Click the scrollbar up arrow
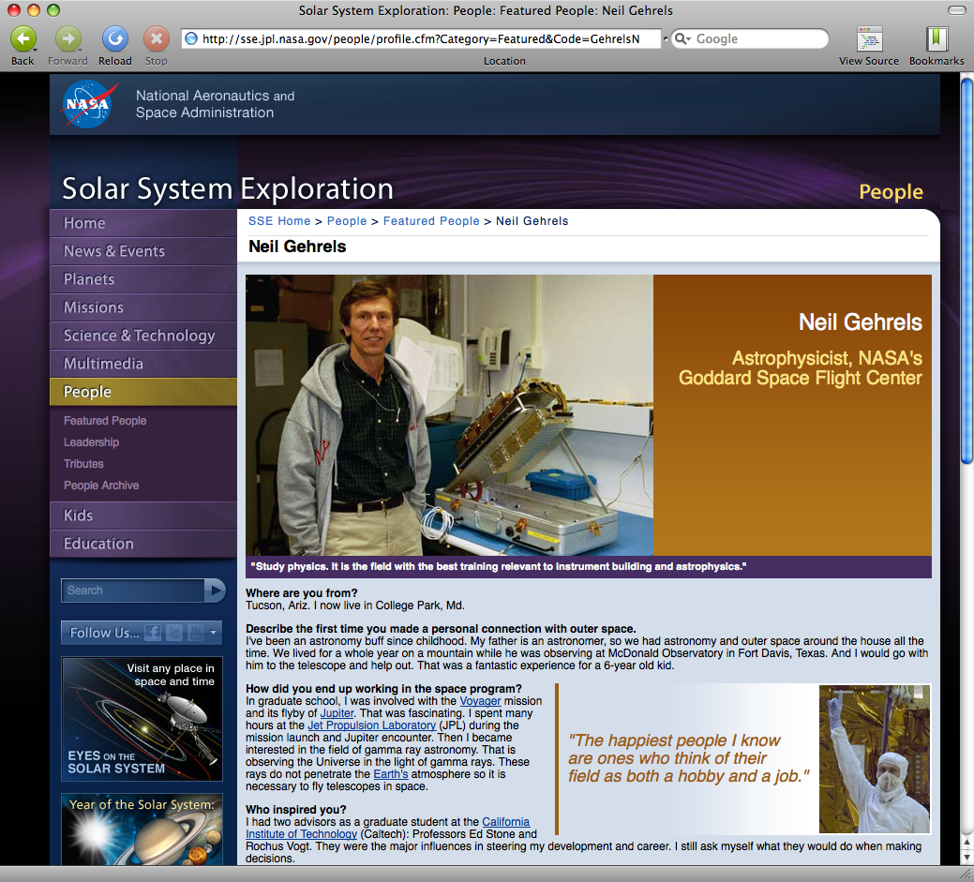 click(x=967, y=843)
